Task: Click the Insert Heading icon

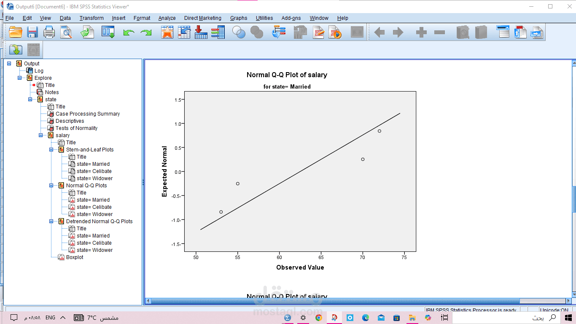Action: 503,32
